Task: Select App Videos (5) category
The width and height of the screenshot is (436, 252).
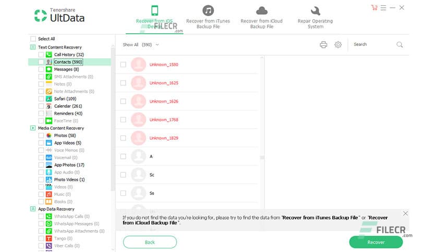Action: (x=68, y=143)
